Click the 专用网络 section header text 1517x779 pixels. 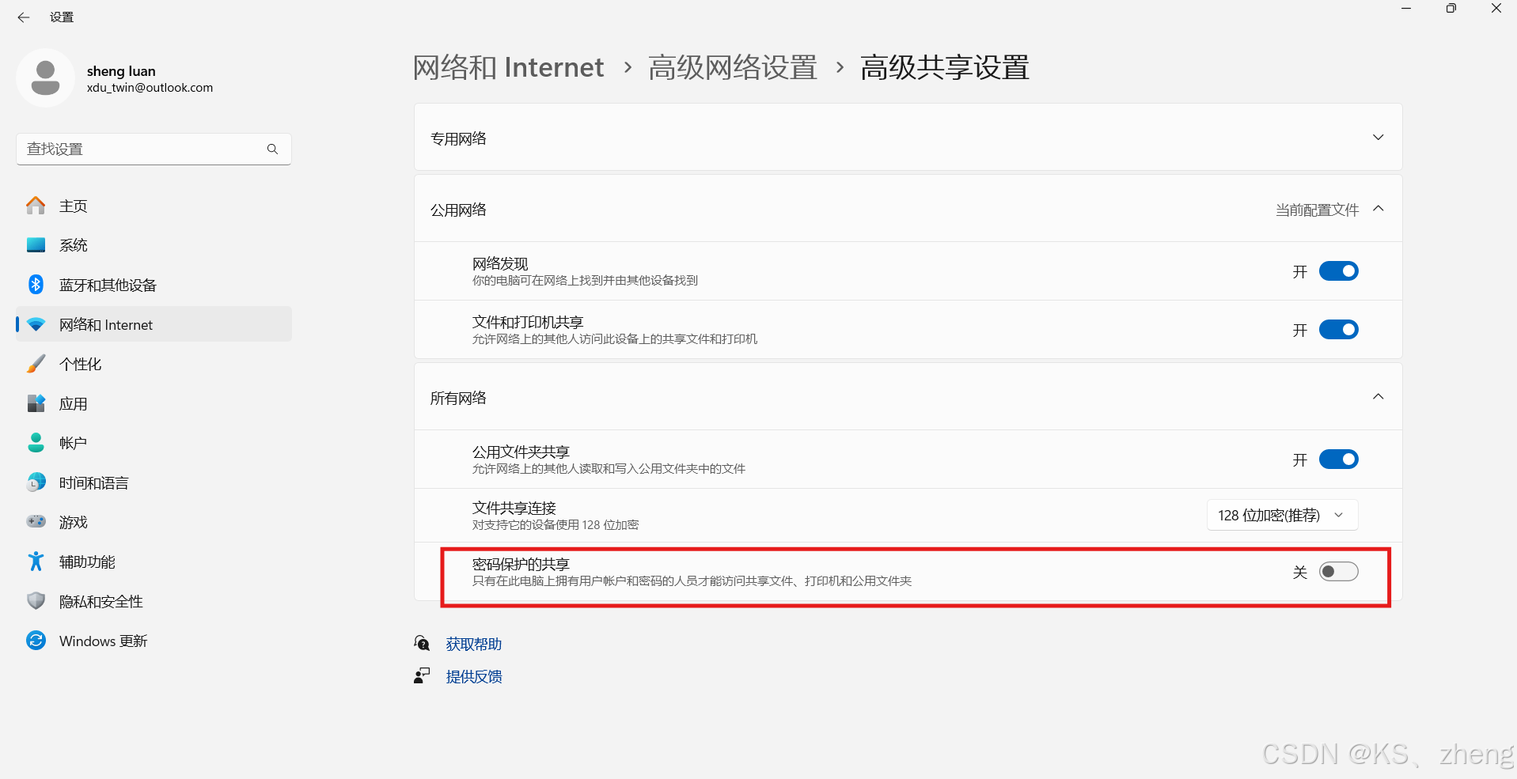pyautogui.click(x=458, y=138)
